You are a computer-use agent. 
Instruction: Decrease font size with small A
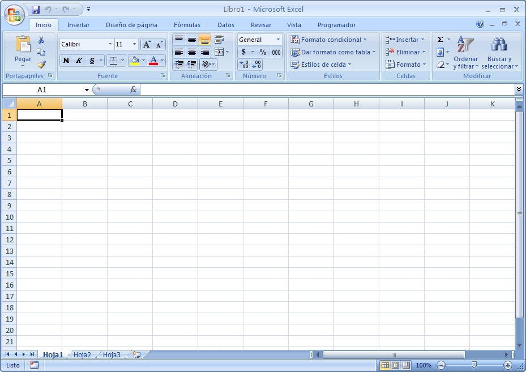point(159,44)
